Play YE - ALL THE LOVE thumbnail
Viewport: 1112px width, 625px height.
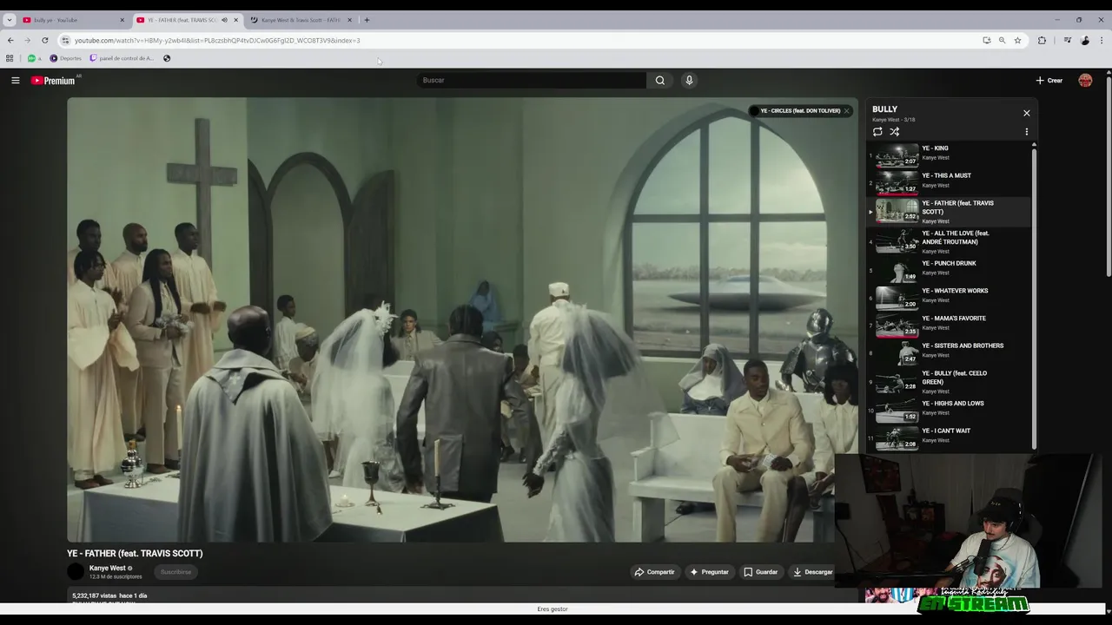pyautogui.click(x=897, y=240)
